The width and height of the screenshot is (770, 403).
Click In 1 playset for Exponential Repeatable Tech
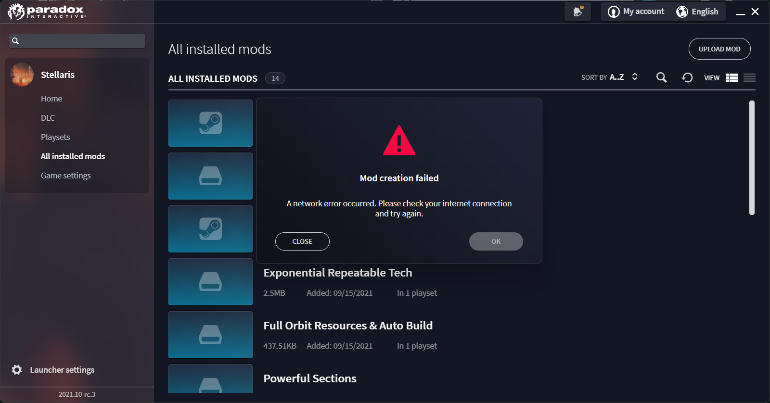pyautogui.click(x=417, y=293)
